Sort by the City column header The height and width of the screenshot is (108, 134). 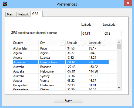coord(52,43)
